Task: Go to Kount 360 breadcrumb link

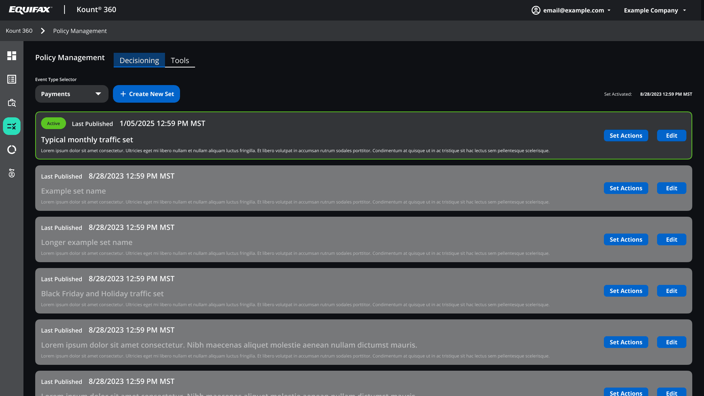Action: 19,31
